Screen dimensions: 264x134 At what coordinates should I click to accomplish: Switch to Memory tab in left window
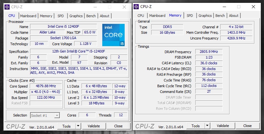tap(46, 16)
